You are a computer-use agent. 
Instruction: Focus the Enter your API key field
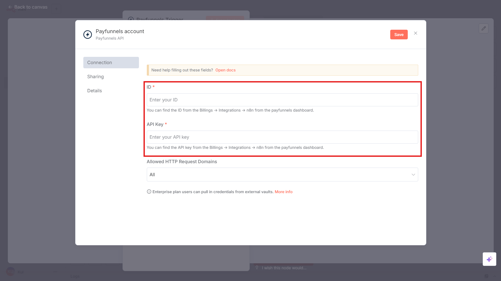(282, 137)
